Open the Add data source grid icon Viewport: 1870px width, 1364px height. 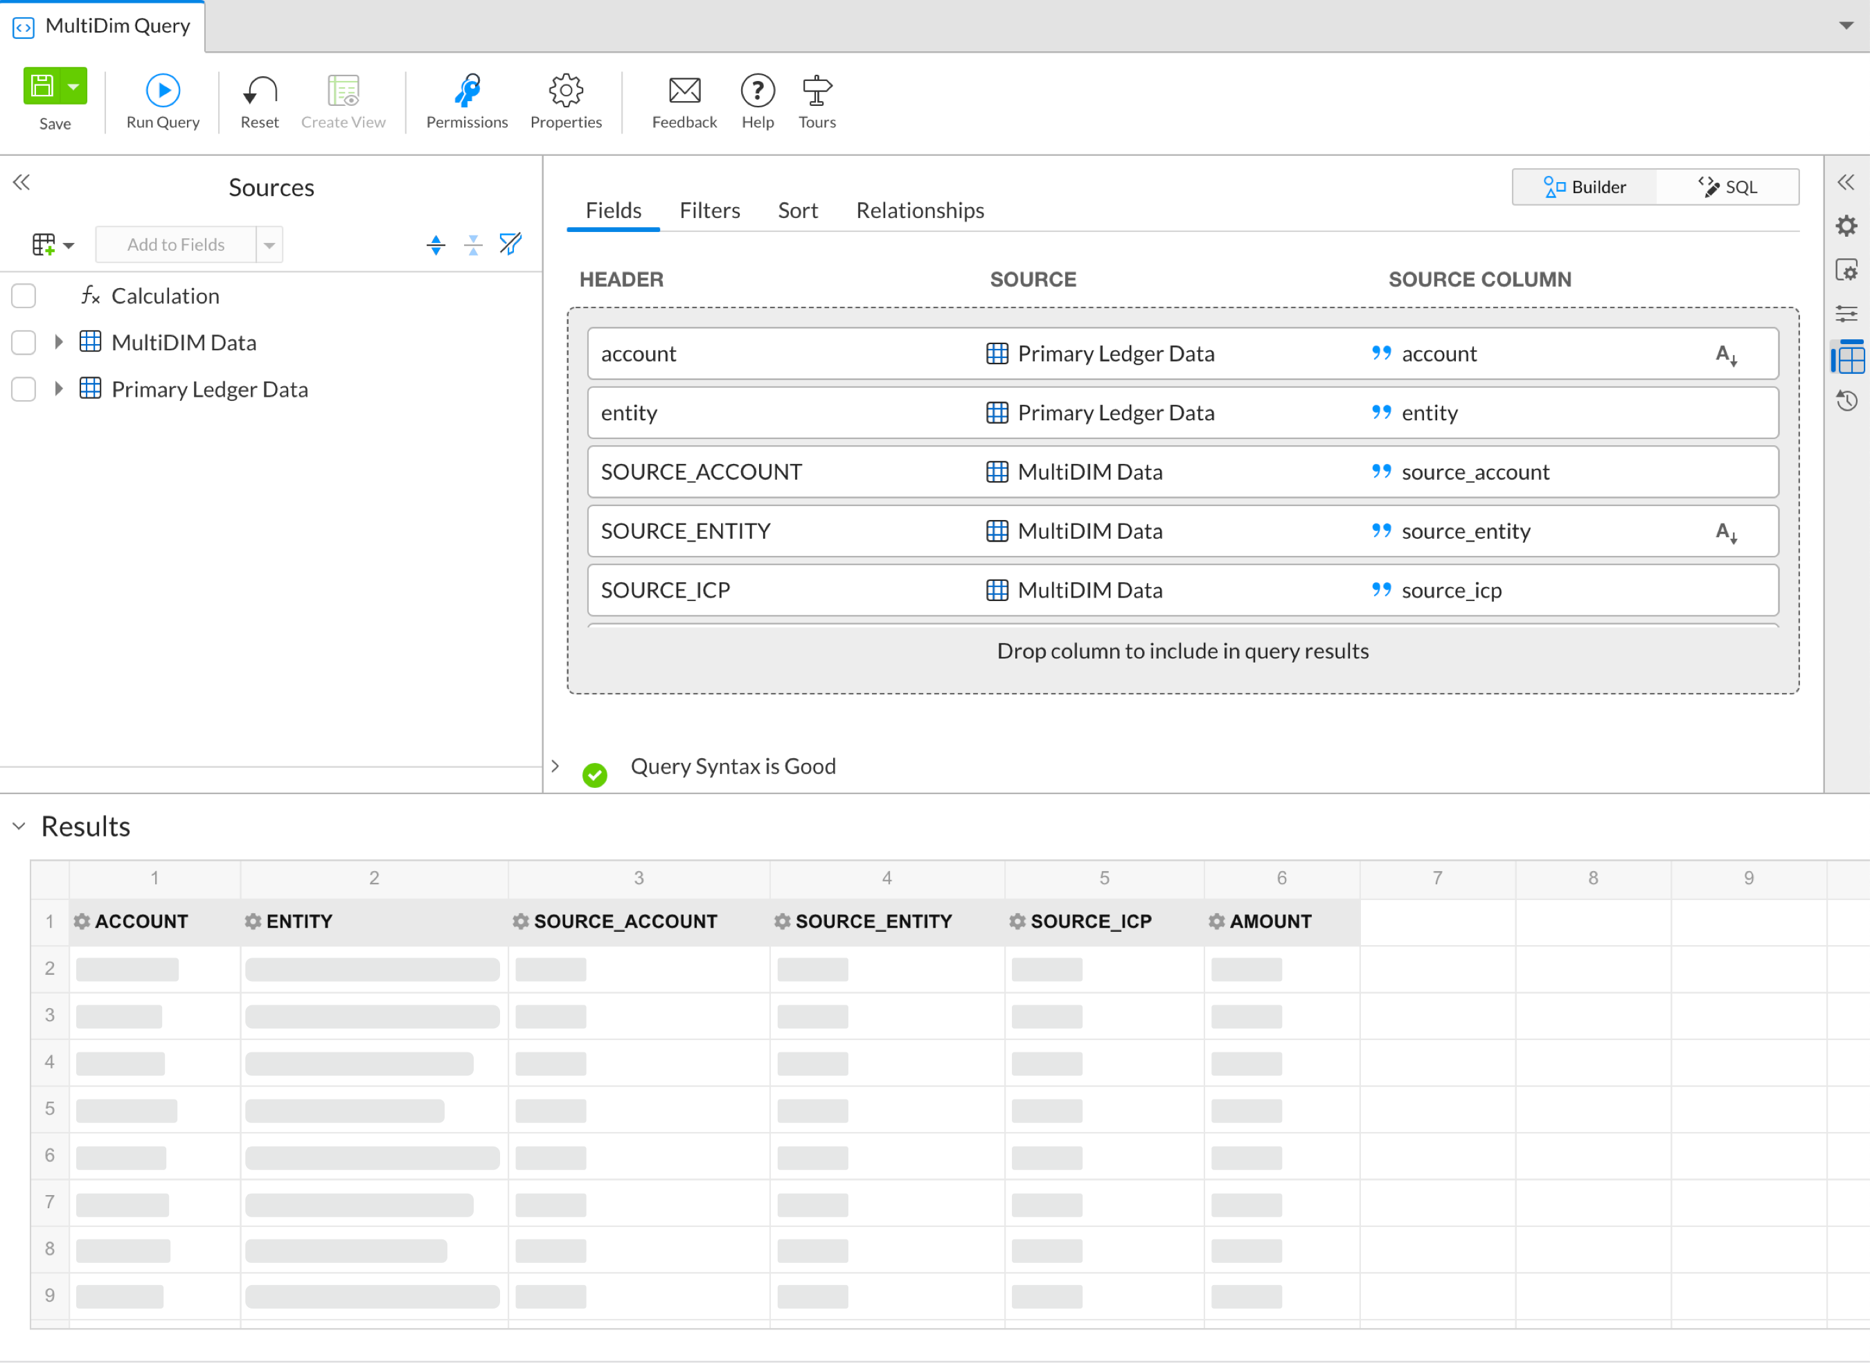(x=43, y=244)
